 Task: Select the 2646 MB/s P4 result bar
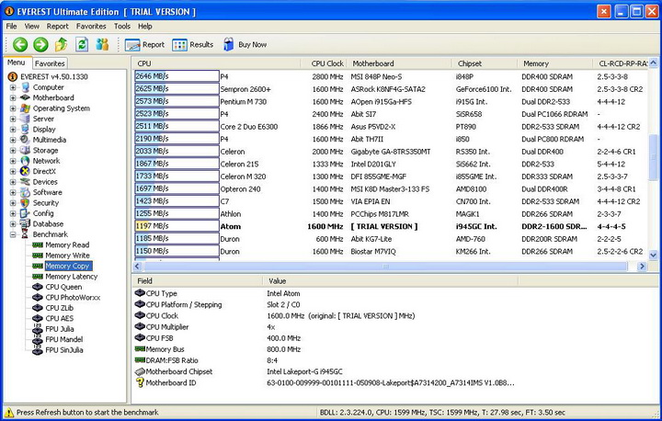tap(177, 76)
